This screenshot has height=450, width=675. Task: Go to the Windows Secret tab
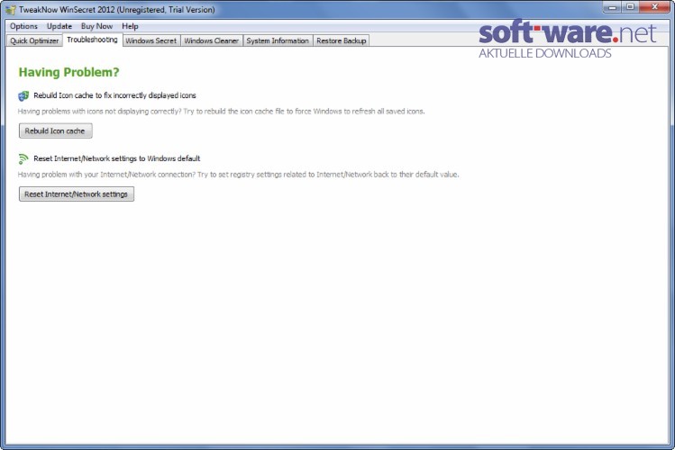pos(151,40)
